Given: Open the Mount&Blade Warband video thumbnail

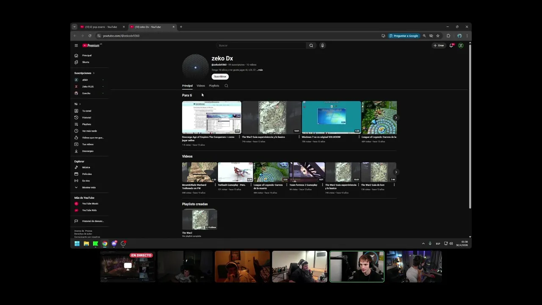Looking at the screenshot, I should click(x=199, y=172).
